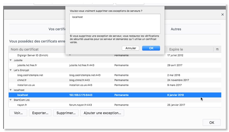Screen dimensions: 229x132
Task: Collapse the StartCom Ltd. group
Action: pos(10,100)
